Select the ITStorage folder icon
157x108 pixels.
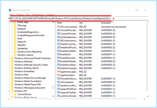[x=15, y=26]
